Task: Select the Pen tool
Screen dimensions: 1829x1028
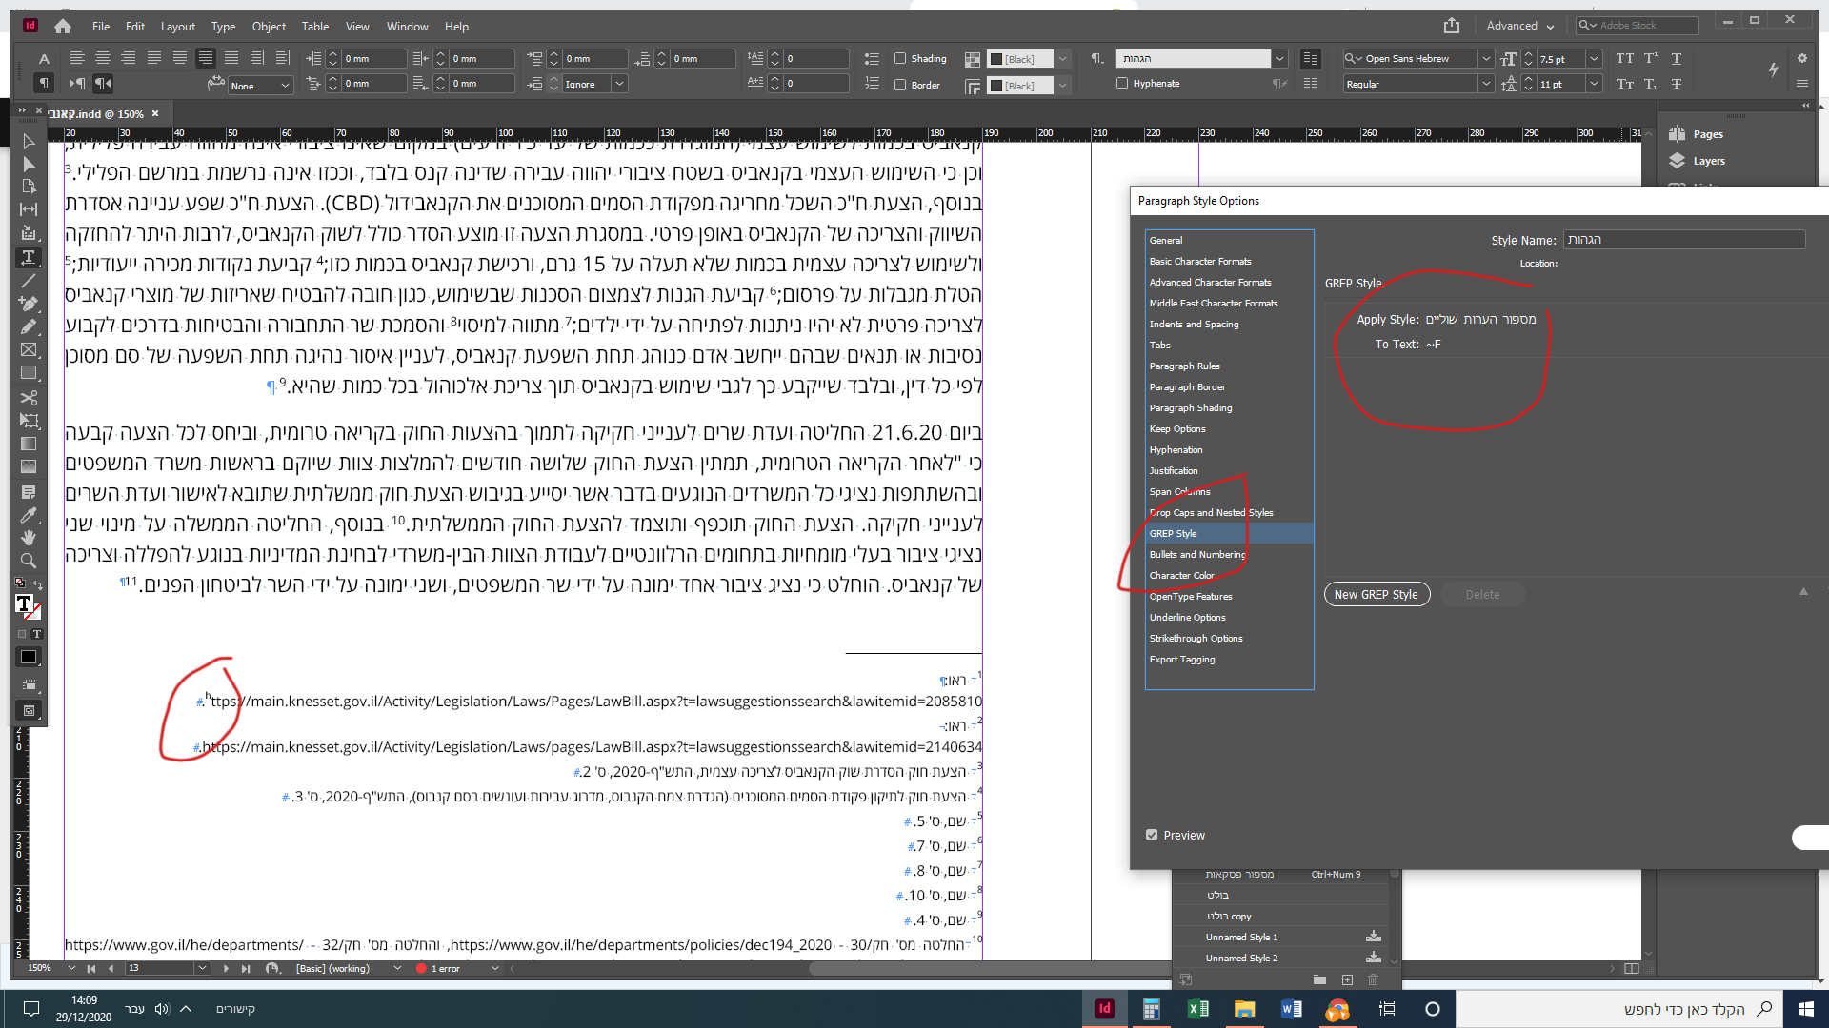Action: tap(29, 304)
